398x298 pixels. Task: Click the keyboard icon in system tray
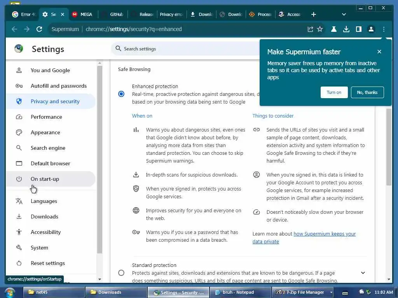coord(345,293)
